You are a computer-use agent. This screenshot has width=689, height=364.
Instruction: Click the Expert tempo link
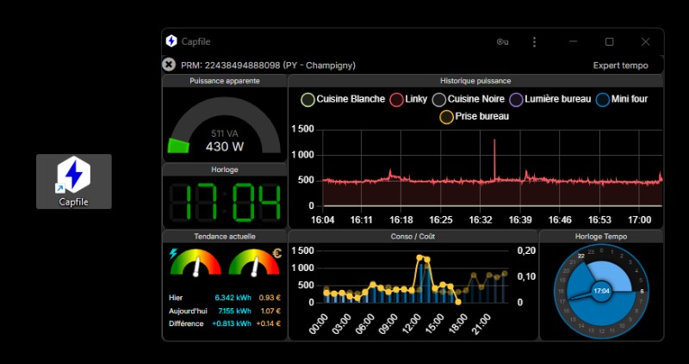(x=620, y=65)
